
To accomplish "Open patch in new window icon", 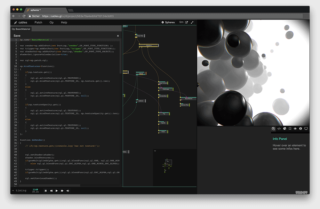I will pyautogui.click(x=187, y=22).
